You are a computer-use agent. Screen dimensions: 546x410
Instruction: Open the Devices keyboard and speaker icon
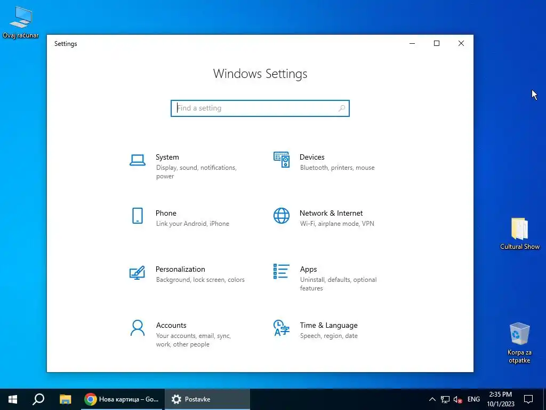(x=282, y=160)
